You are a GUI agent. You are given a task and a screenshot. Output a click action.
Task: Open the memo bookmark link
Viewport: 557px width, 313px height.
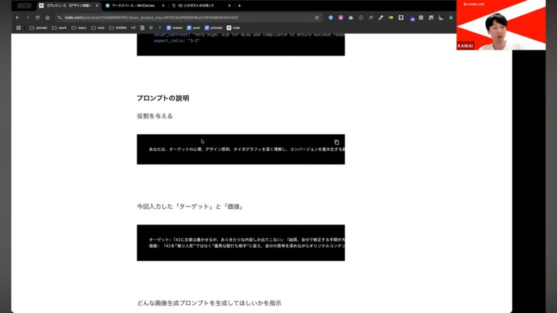pyautogui.click(x=175, y=28)
